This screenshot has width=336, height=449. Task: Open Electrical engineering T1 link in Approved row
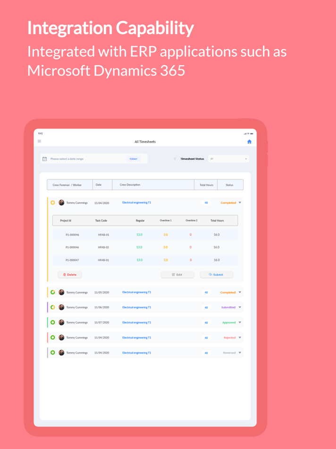[x=137, y=322]
